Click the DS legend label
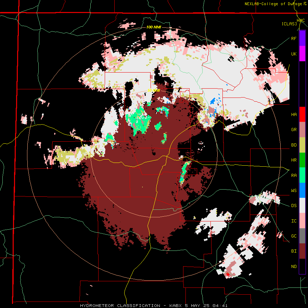This screenshot has width=308, height=308. (x=294, y=206)
